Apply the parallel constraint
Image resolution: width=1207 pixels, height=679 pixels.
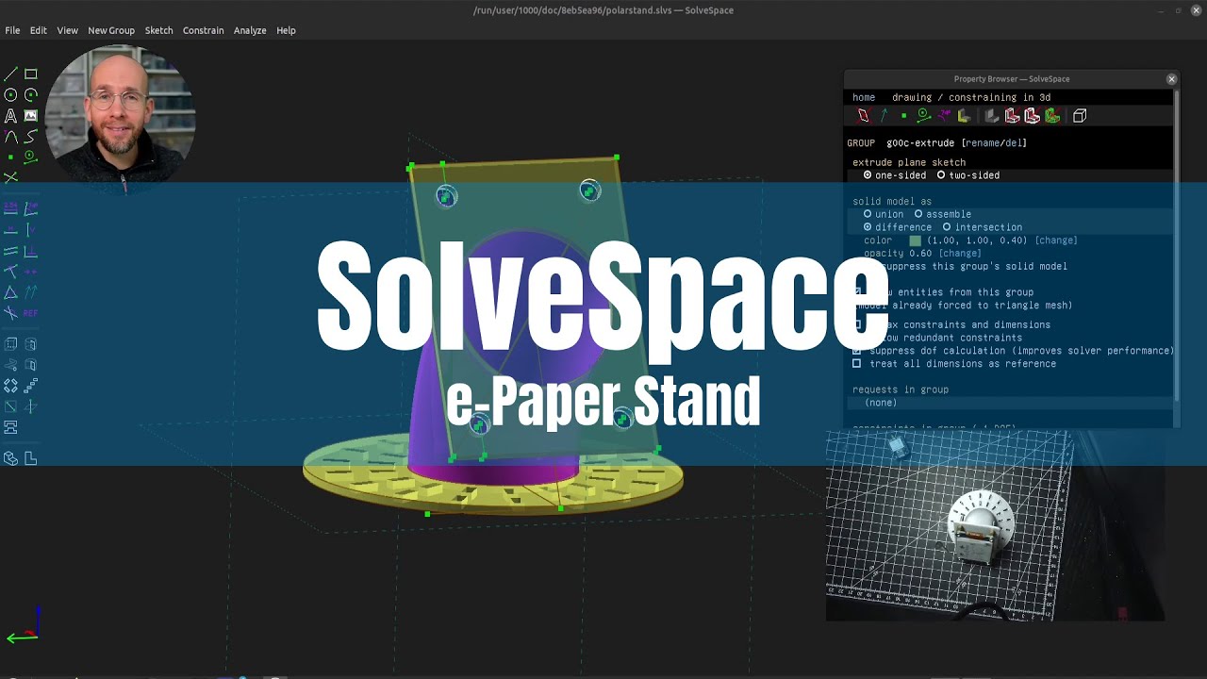pyautogui.click(x=10, y=250)
